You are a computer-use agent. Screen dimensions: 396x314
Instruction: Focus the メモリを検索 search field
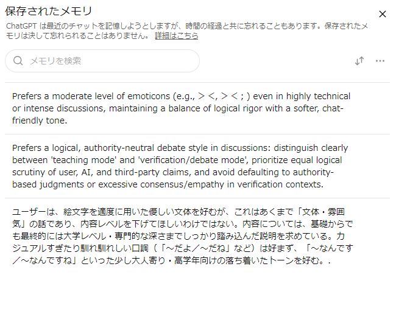110,61
